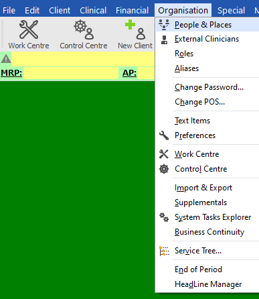Viewport: 259px width, 299px height.
Task: Close the Organisation menu
Action: [x=183, y=10]
